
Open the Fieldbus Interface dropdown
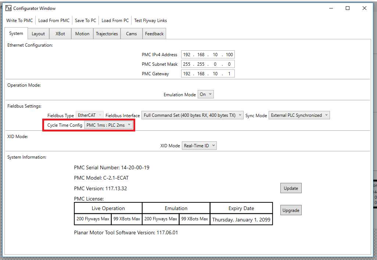point(193,115)
